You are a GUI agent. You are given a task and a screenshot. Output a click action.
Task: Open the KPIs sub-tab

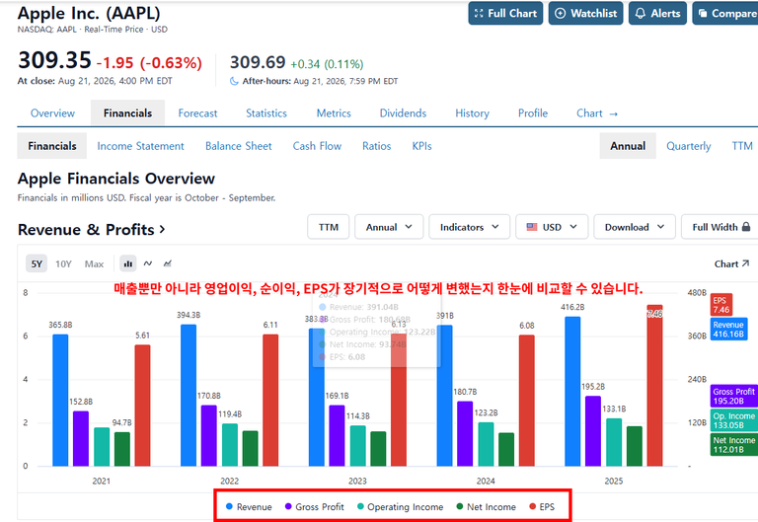click(421, 146)
